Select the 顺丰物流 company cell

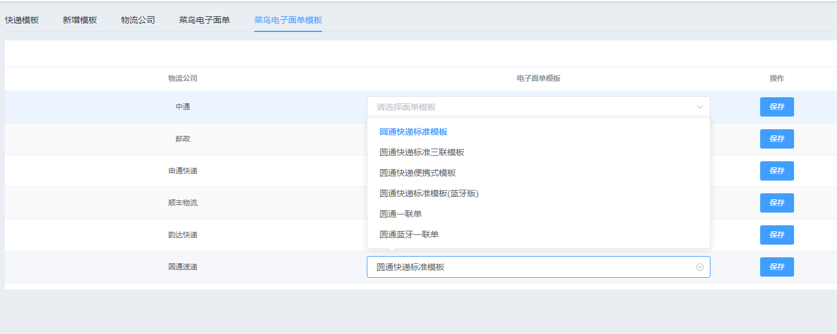[183, 203]
